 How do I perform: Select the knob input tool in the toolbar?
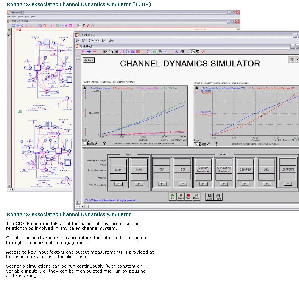click(x=127, y=52)
